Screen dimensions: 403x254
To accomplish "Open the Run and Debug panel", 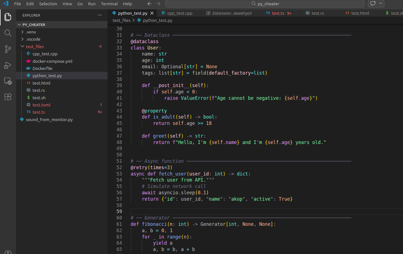I will tap(8, 66).
